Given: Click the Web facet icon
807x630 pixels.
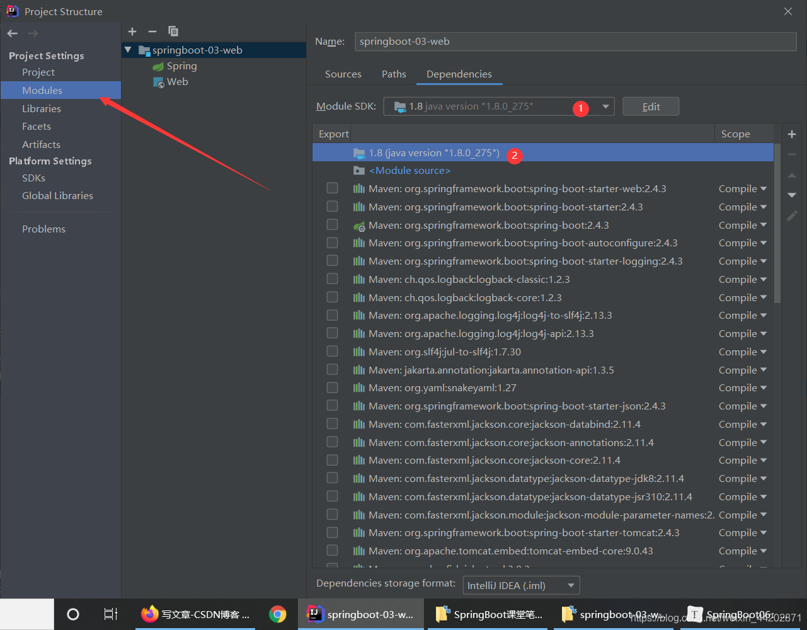Looking at the screenshot, I should point(159,83).
